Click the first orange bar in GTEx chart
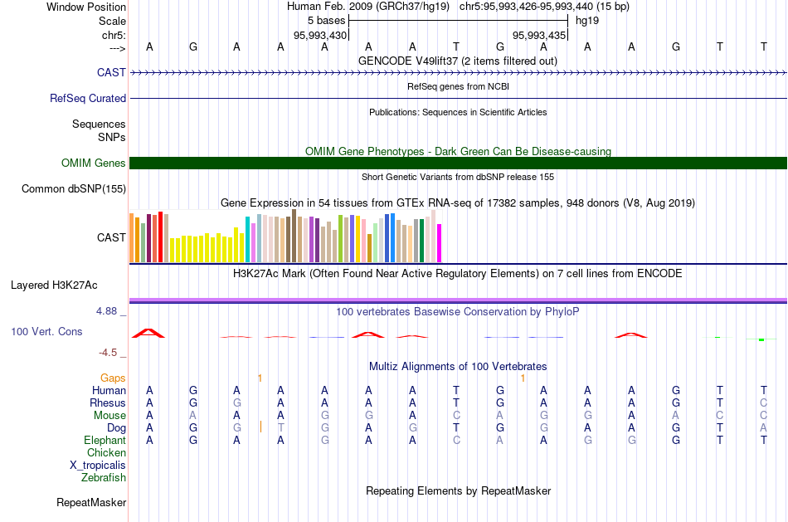Image resolution: width=788 pixels, height=522 pixels. pos(132,238)
